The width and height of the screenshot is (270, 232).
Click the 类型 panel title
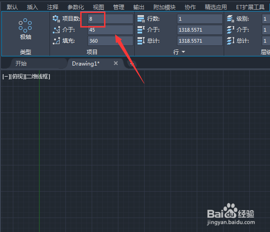26,52
